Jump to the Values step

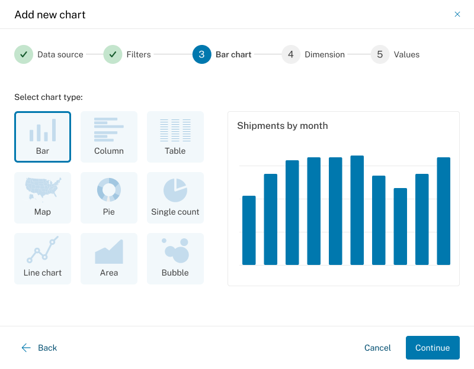point(396,54)
